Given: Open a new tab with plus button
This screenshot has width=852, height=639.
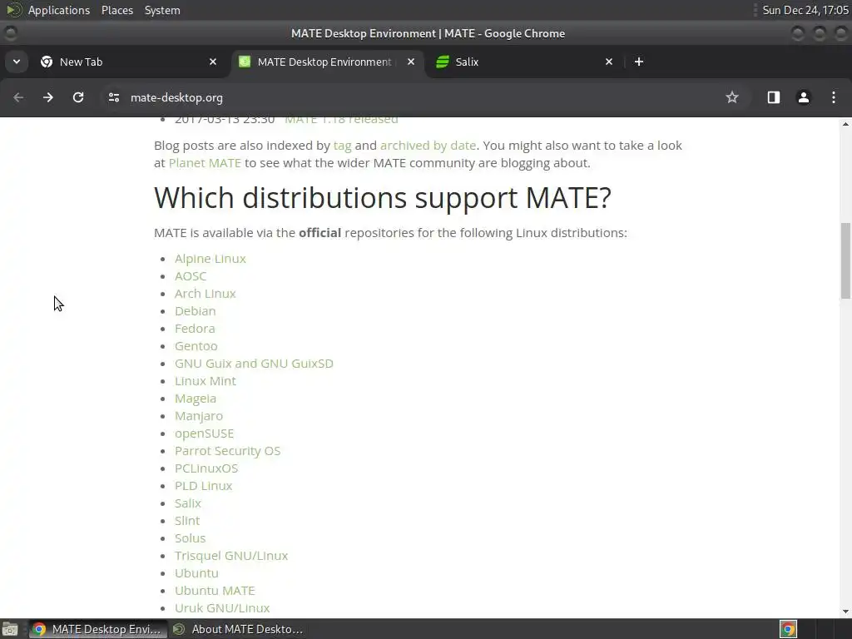Looking at the screenshot, I should (x=639, y=62).
